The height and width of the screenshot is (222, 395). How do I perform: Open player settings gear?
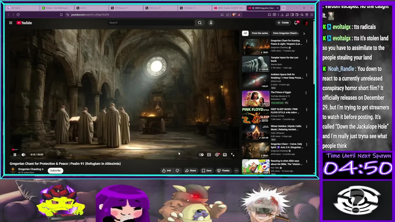(x=217, y=155)
